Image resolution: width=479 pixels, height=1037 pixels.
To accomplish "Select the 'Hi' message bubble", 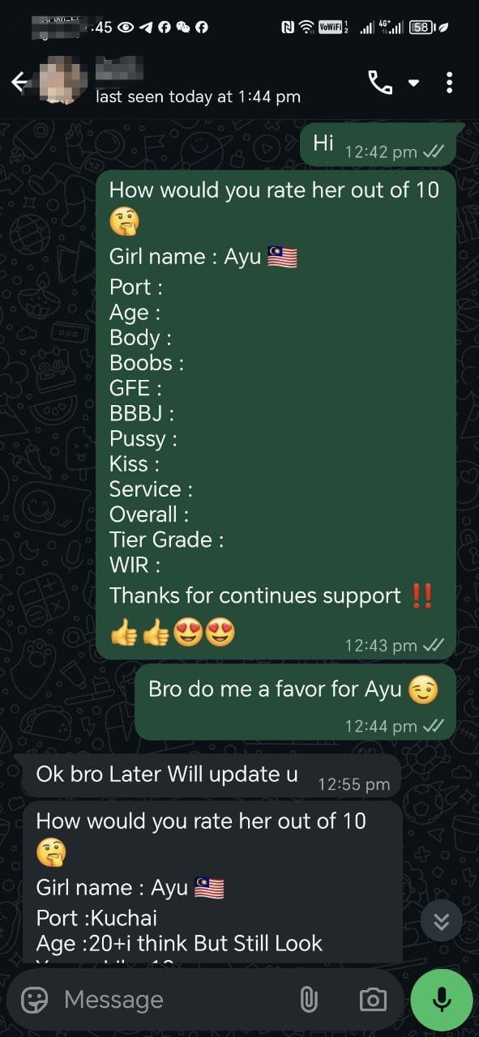I will tap(379, 146).
